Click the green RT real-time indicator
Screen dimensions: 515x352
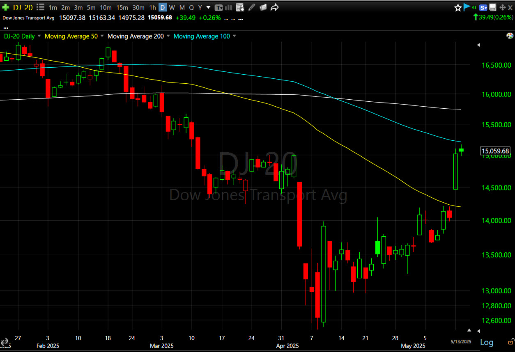474,7
